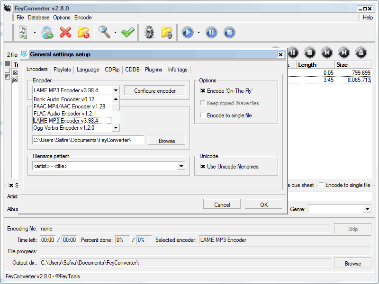Viewport: 379px width, 284px height.
Task: Open the dropdown arrow beside the play icon
Action: [x=199, y=32]
